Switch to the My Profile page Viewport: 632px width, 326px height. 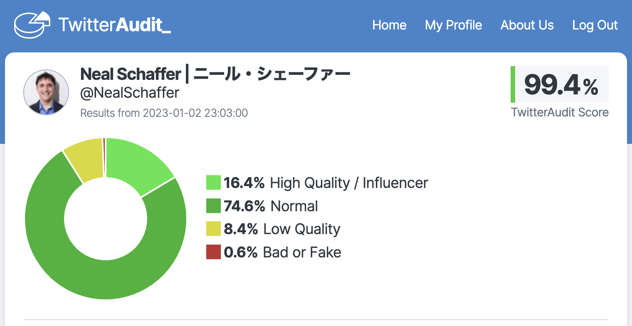[453, 25]
